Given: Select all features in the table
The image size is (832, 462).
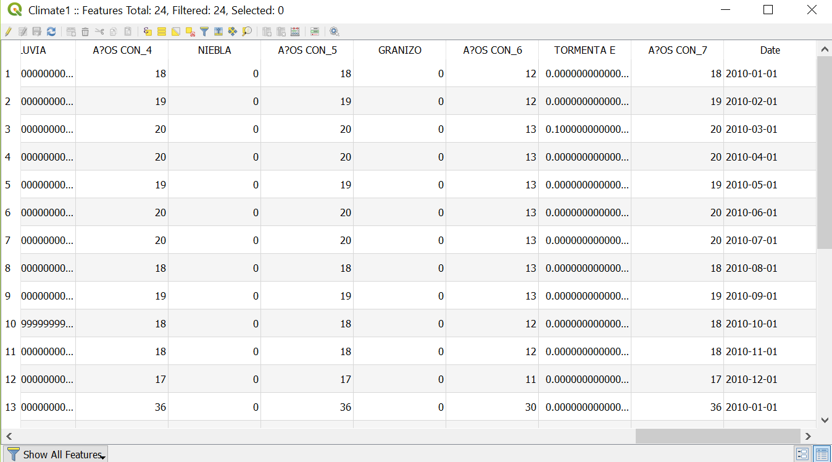Looking at the screenshot, I should tap(162, 31).
